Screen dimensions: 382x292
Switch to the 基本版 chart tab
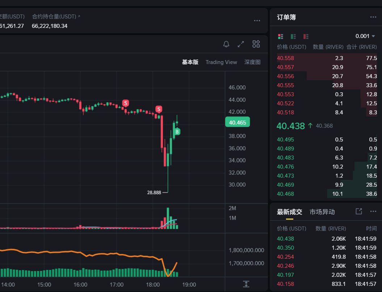tap(190, 62)
